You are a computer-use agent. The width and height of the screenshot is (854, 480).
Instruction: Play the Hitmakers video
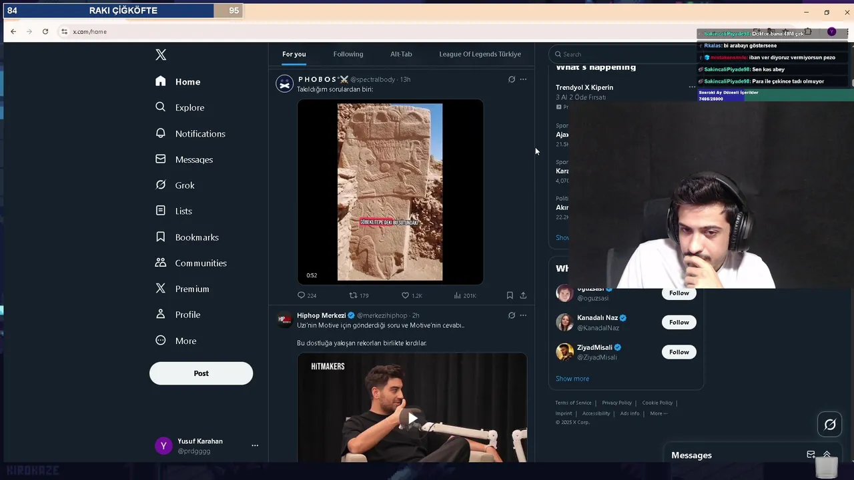[x=412, y=418]
